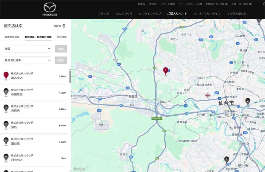
Task: Use the 現在地 current location pin icon
Action: (x=64, y=26)
